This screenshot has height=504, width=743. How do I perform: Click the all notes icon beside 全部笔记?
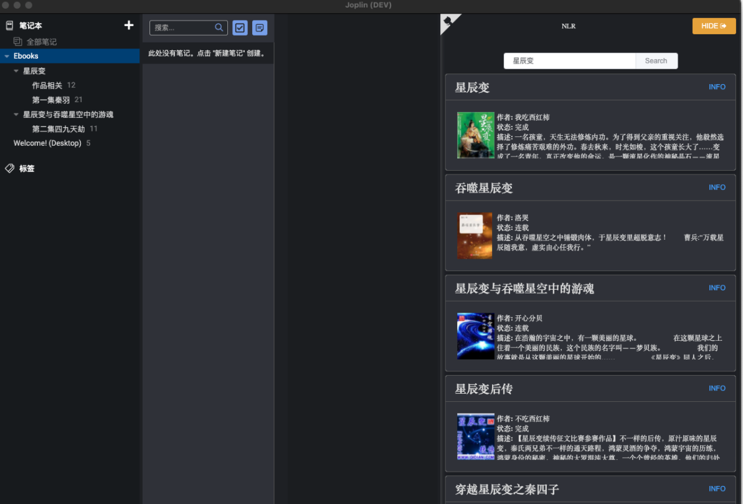[17, 42]
